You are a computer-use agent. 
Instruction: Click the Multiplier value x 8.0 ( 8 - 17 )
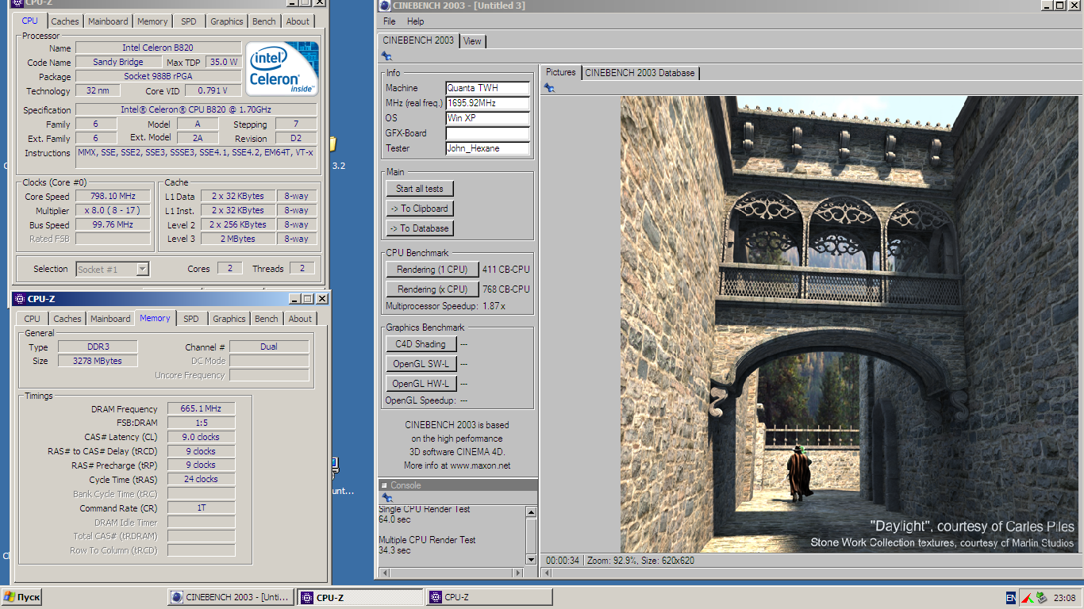[113, 210]
